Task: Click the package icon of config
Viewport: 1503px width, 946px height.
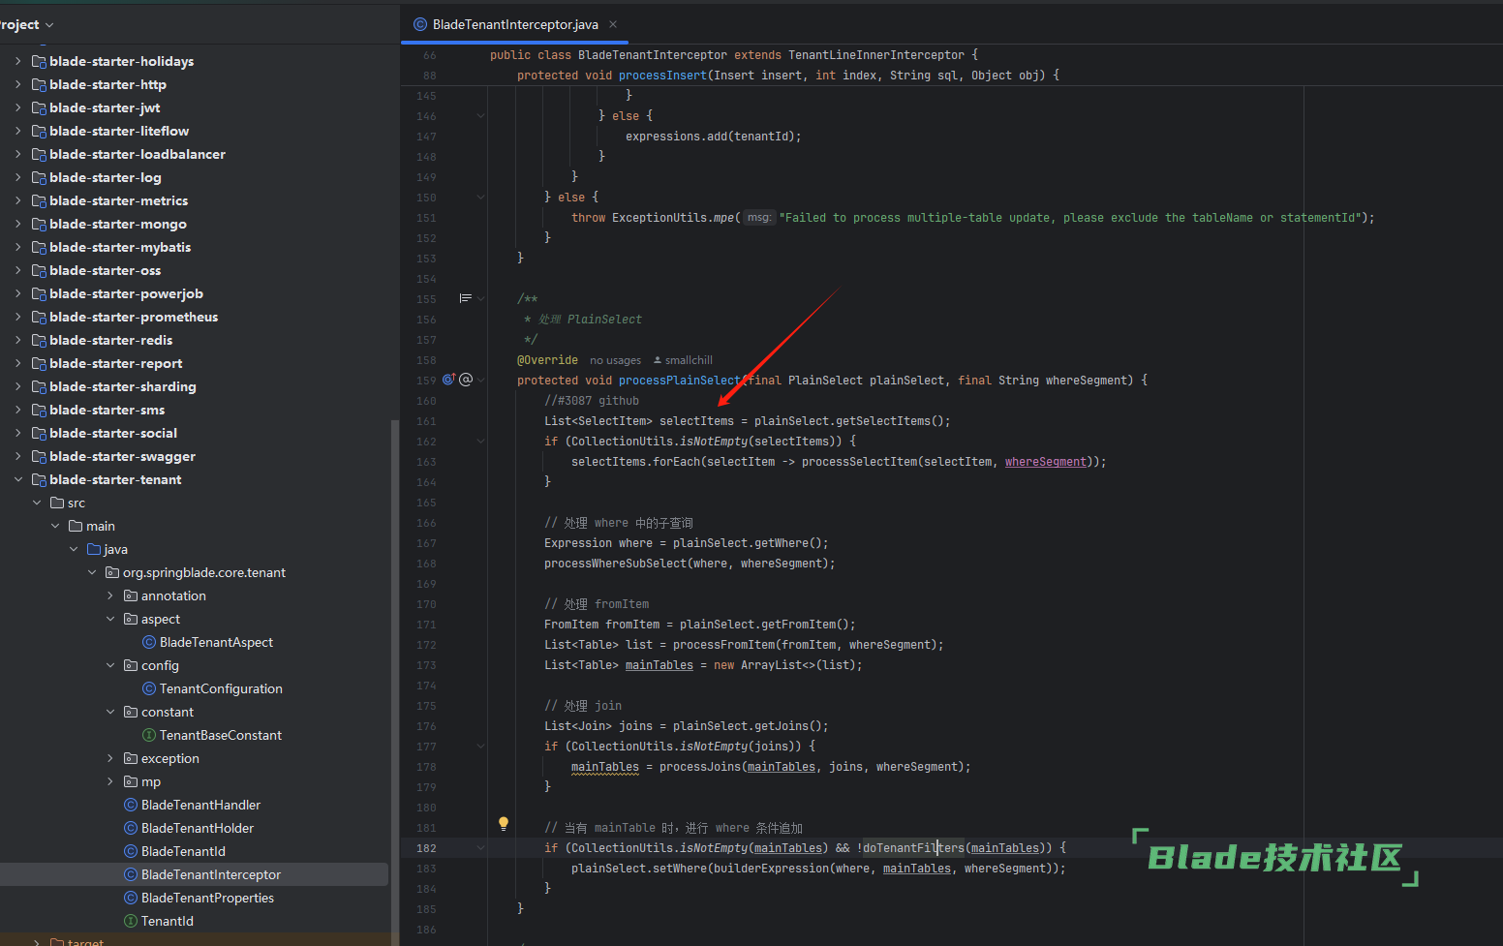Action: pos(131,665)
